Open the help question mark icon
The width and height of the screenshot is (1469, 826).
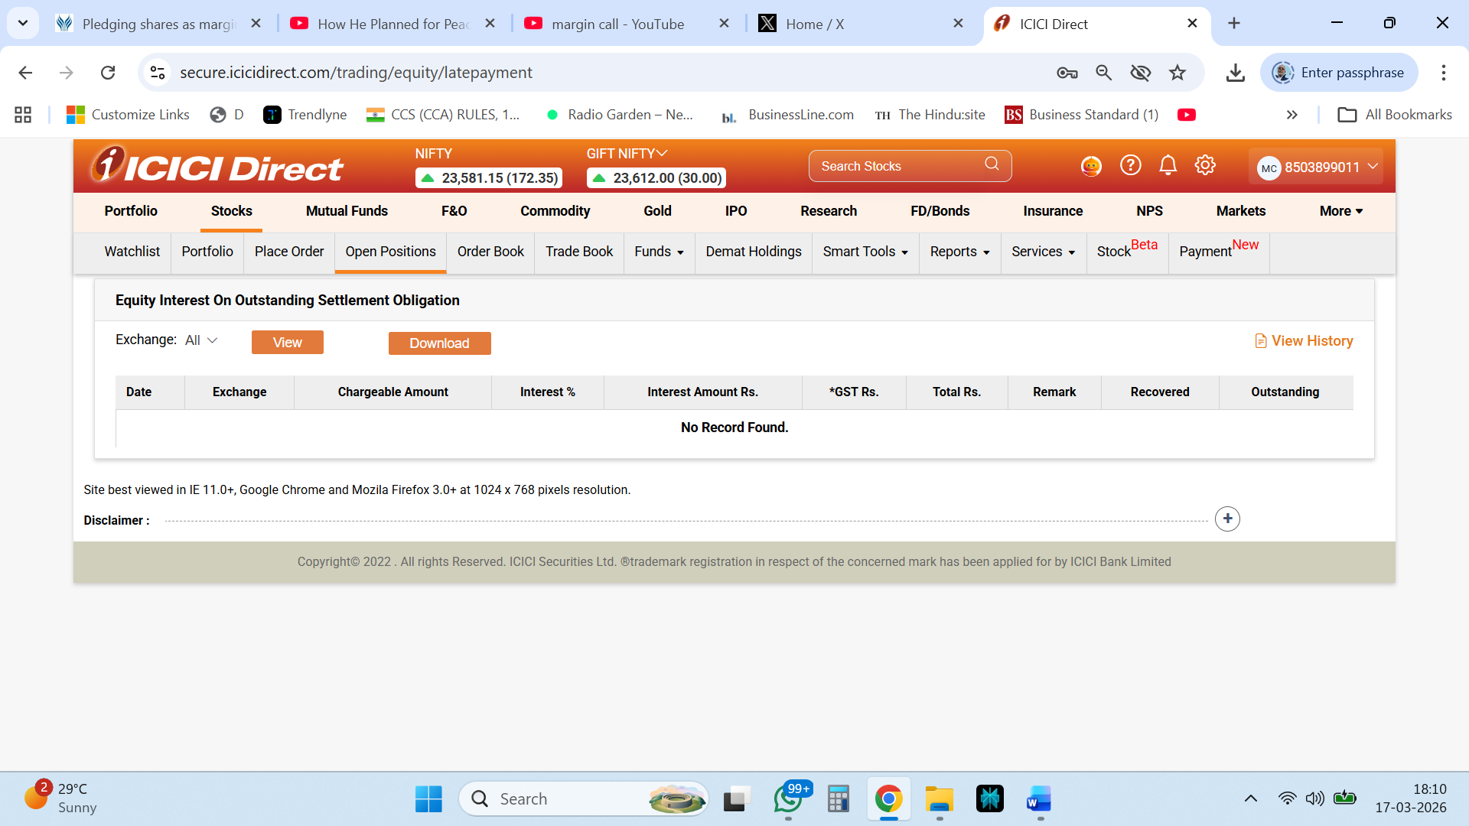pyautogui.click(x=1130, y=165)
